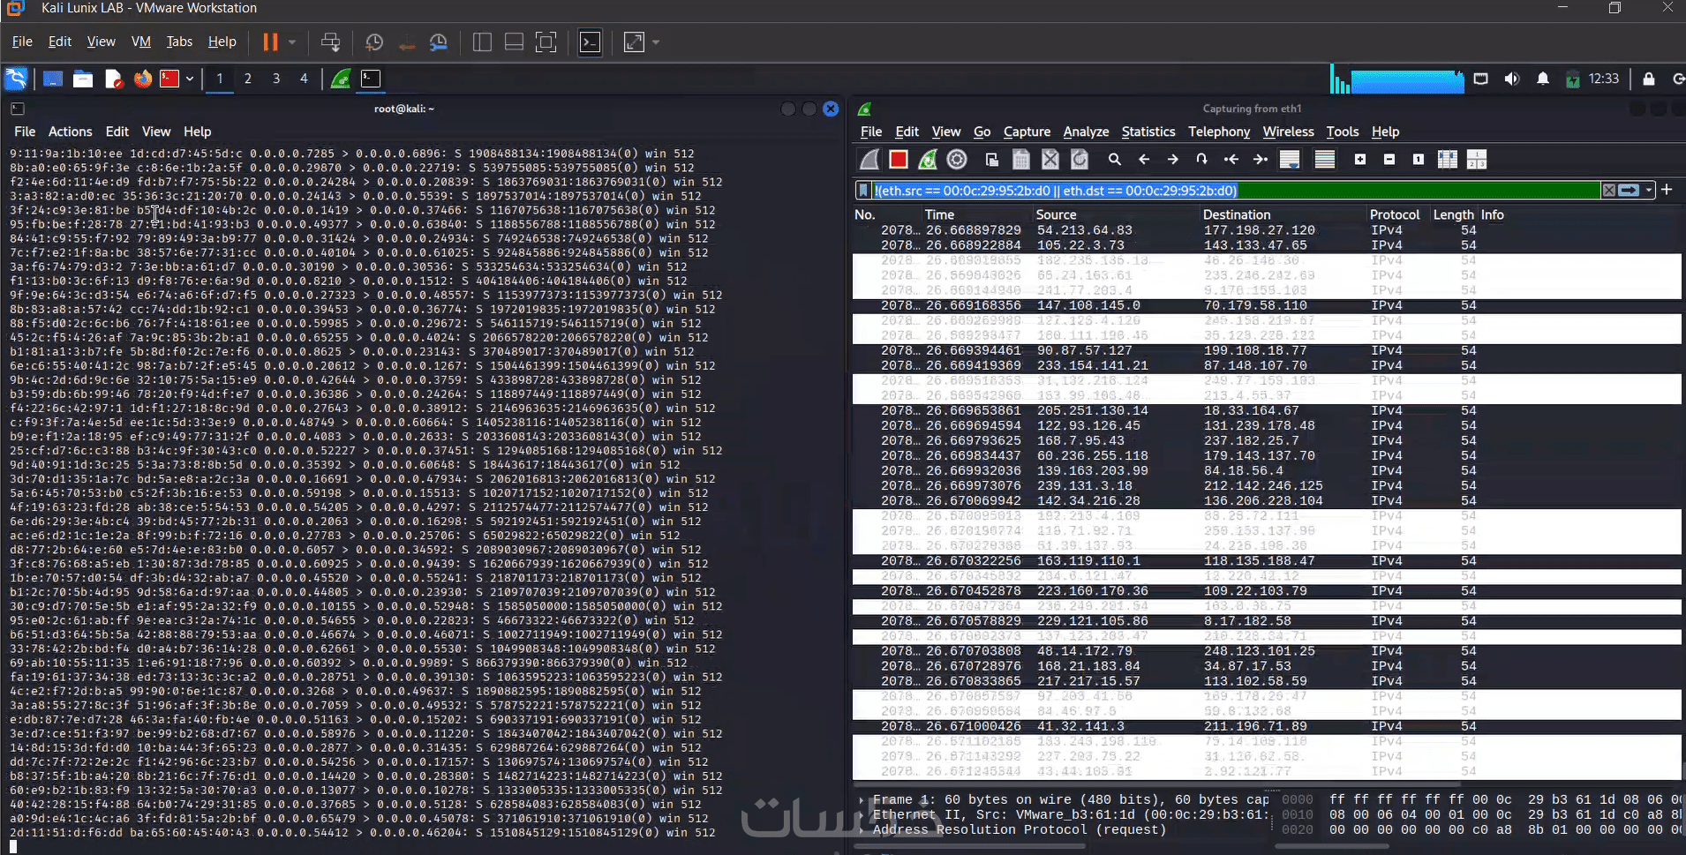Jump to the last captured packet
The height and width of the screenshot is (855, 1686).
[1261, 160]
